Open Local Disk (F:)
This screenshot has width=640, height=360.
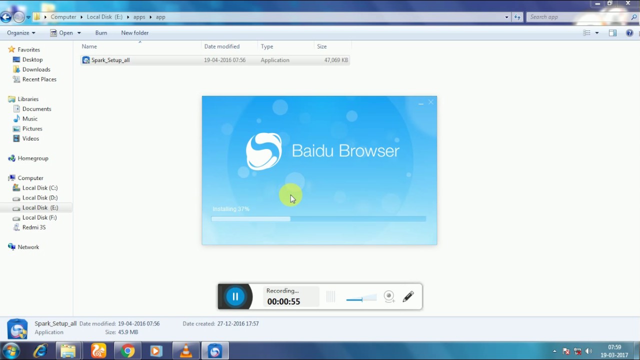tap(39, 217)
